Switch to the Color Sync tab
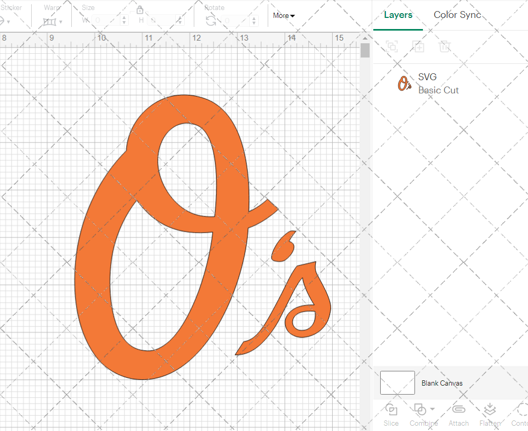 point(457,15)
